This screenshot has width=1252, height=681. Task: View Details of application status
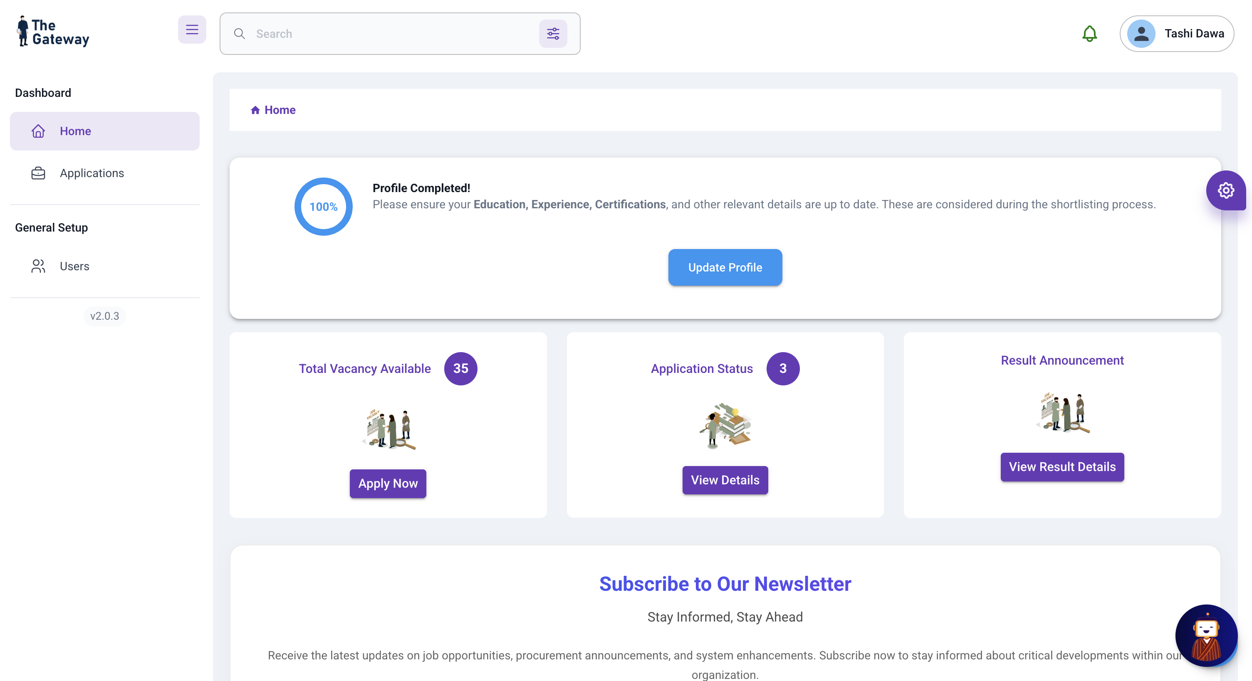point(725,480)
